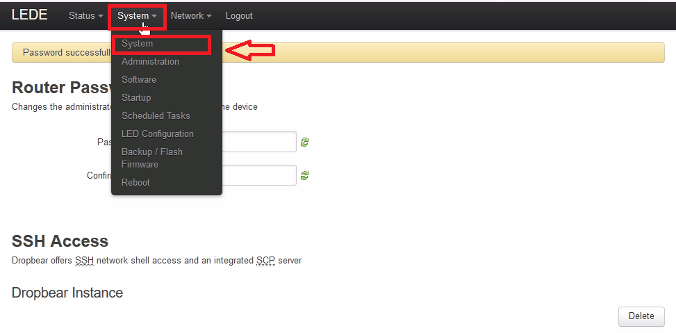Collapse the System dropdown in navbar
This screenshot has height=333, width=676.
pos(137,15)
